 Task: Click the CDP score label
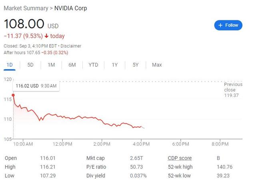180,158
